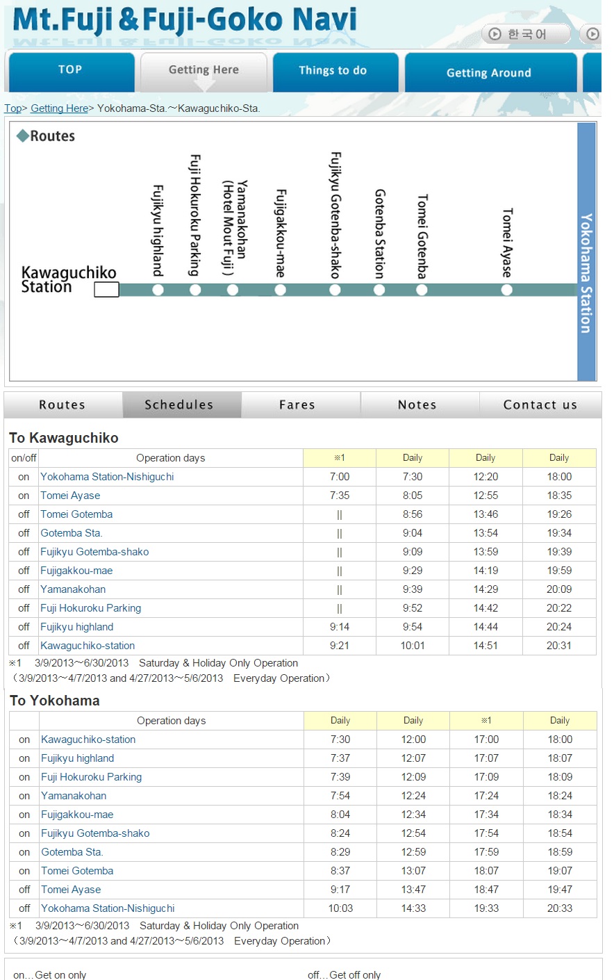Click the 10:01 Kawaguchiko arrival time
Screen dimensions: 614x980
pyautogui.click(x=413, y=646)
